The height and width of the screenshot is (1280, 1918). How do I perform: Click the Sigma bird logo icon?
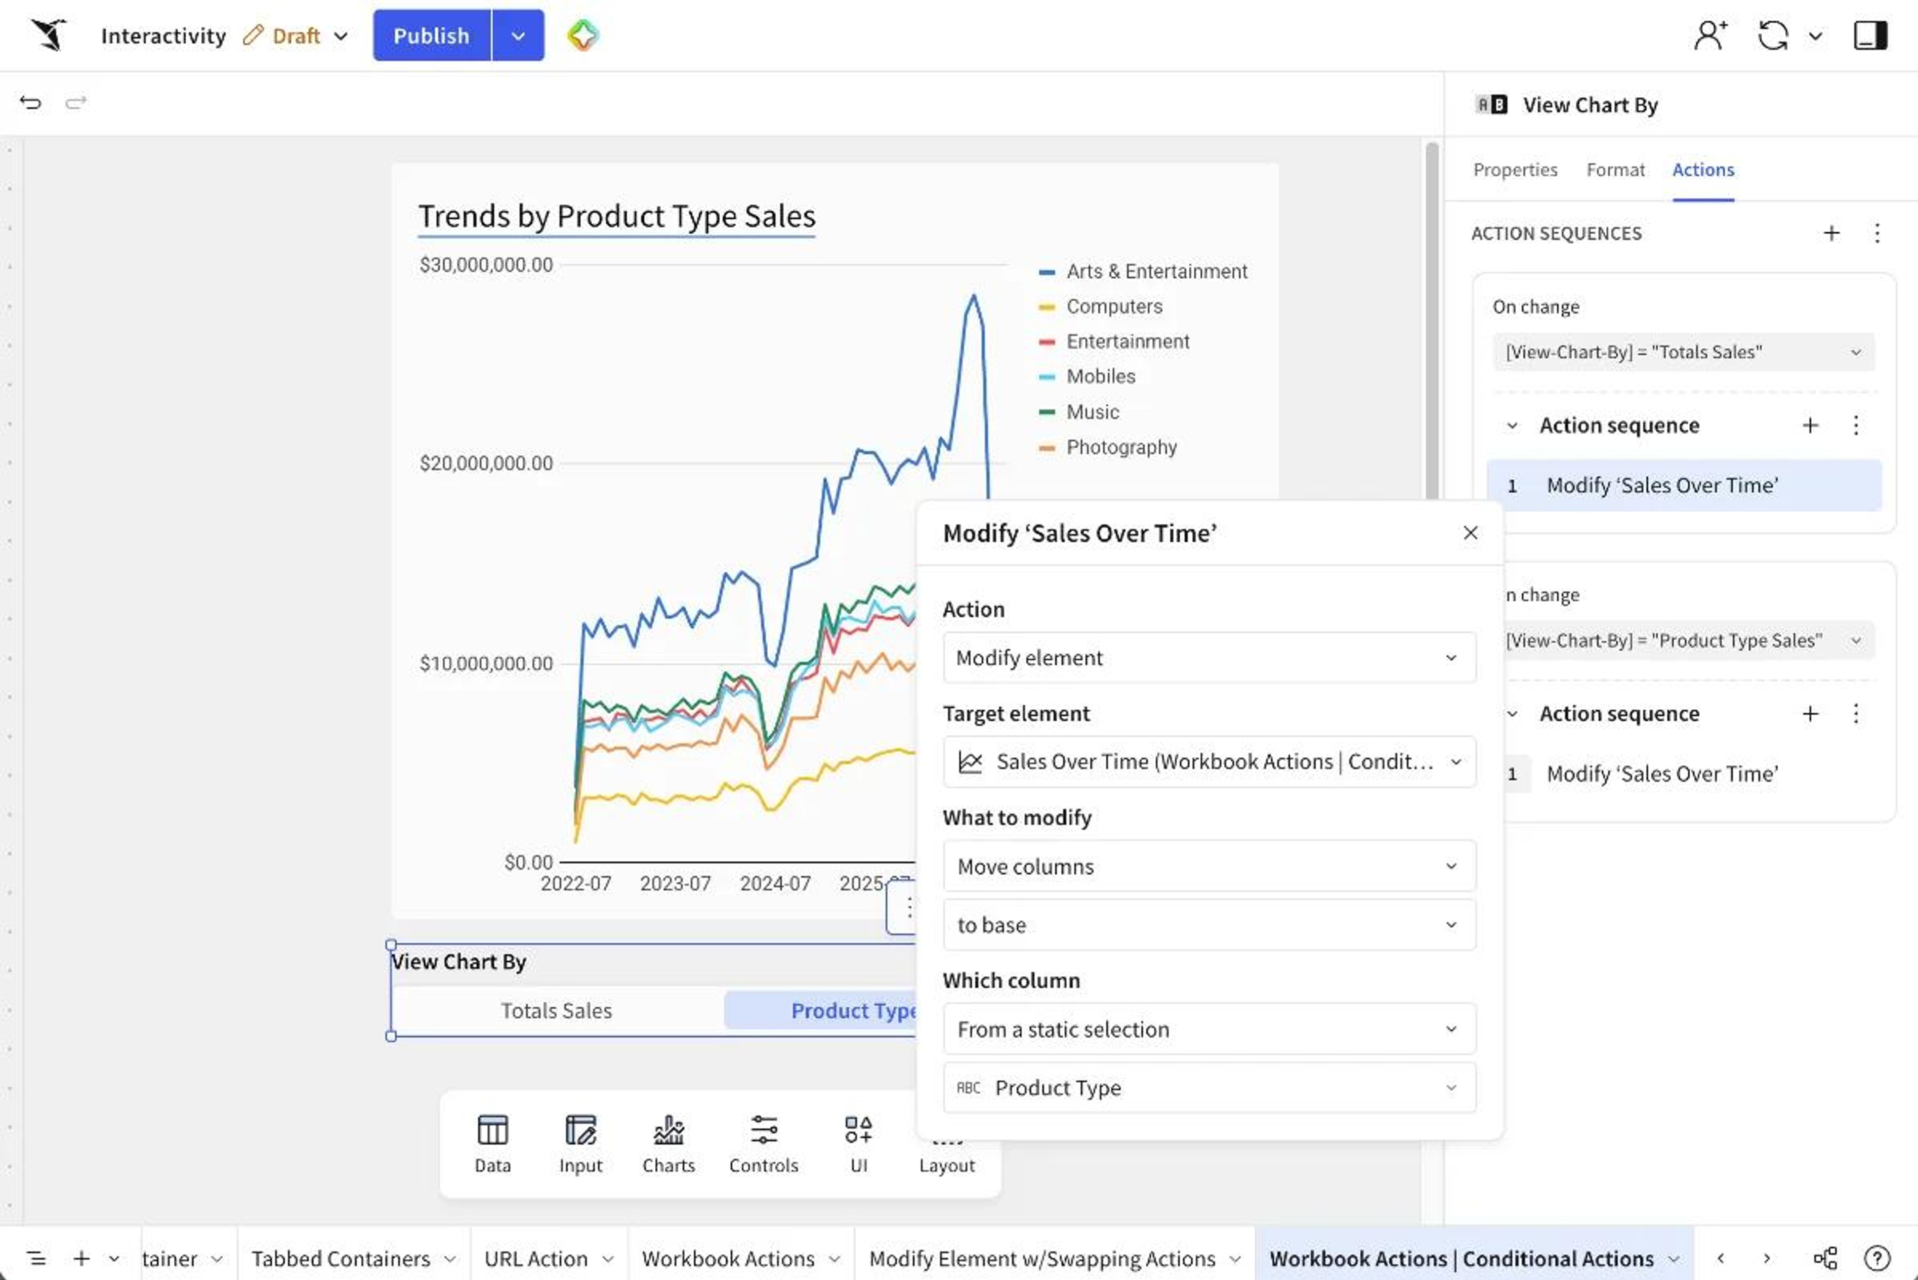[x=49, y=35]
